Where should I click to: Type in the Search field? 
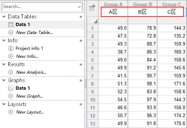38,6
